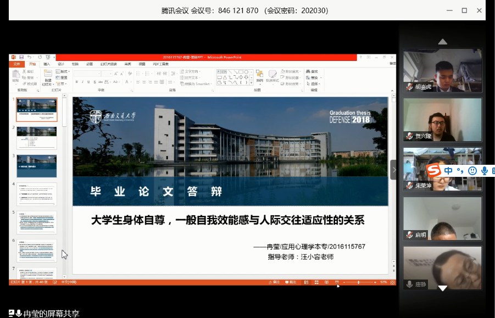The image size is (495, 318).
Task: Open the 插入 Insert ribbon tab
Action: click(x=47, y=64)
